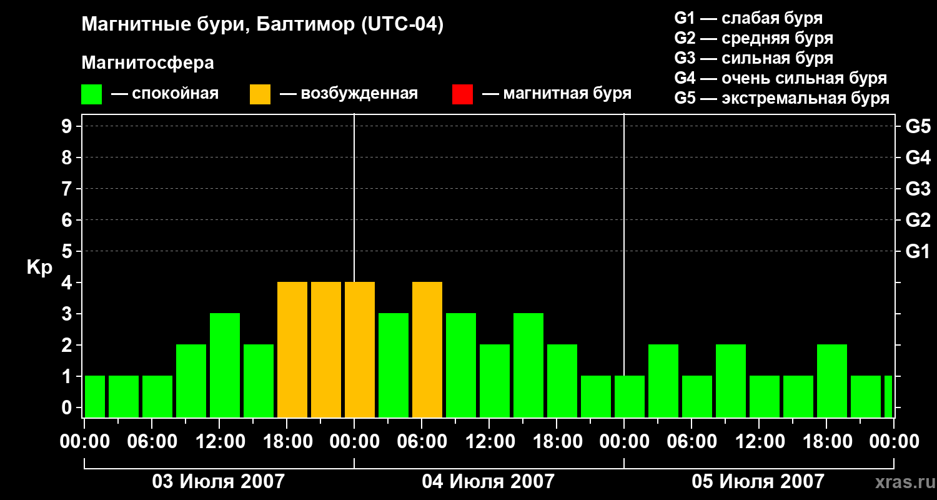
Task: Click the 'G4' right-axis label
Action: coord(918,157)
